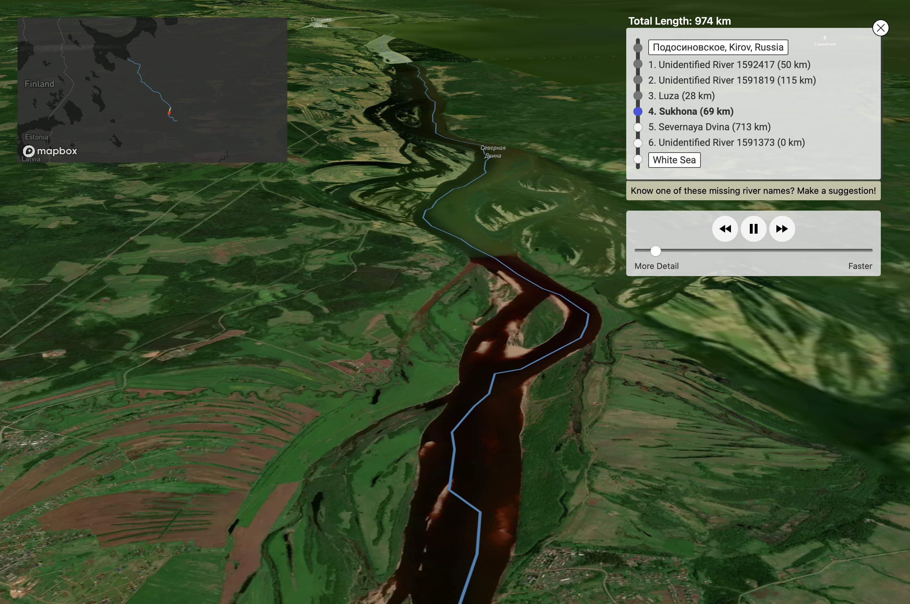Jump to Unidentified River 1591373 segment
The height and width of the screenshot is (604, 910).
(726, 143)
